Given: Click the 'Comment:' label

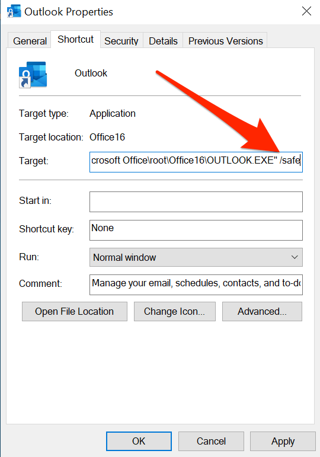Looking at the screenshot, I should click(40, 283).
